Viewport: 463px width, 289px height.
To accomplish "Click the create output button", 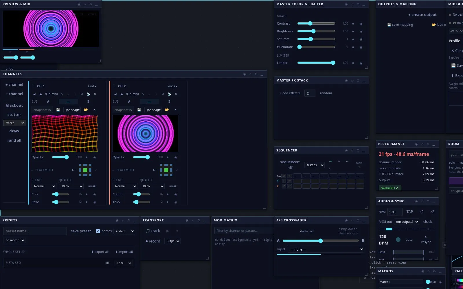I will (422, 15).
